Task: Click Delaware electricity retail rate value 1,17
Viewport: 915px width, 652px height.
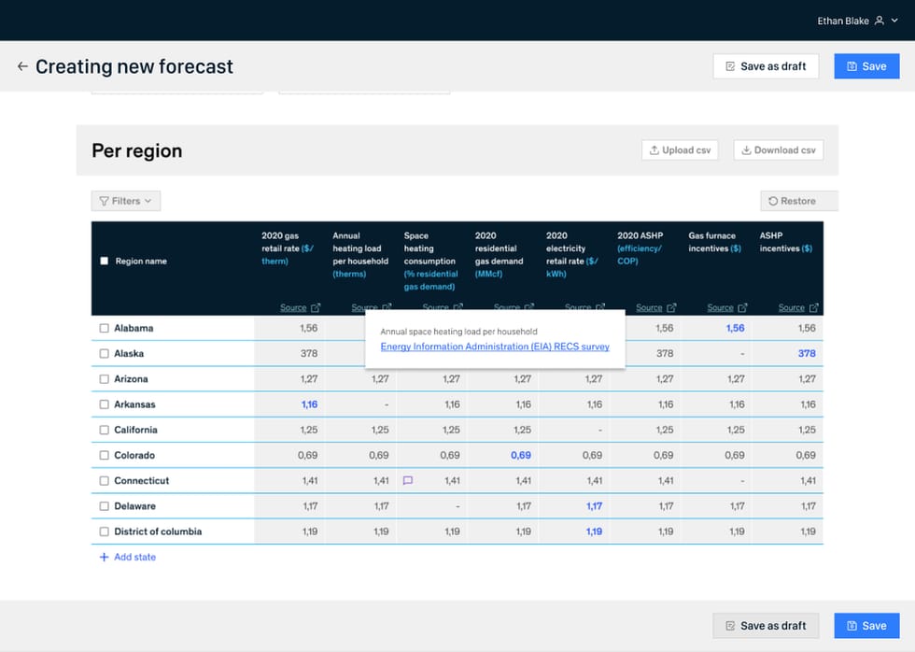Action: point(594,506)
